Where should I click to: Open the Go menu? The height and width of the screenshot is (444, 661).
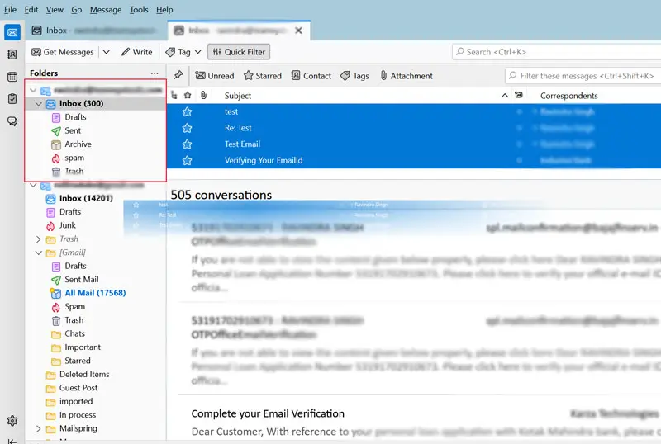76,10
